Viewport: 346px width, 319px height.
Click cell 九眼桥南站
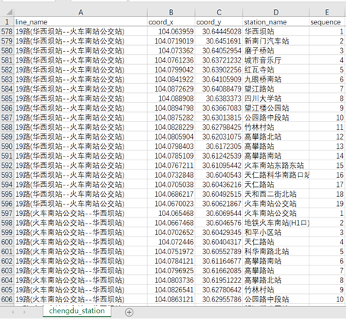coord(276,79)
